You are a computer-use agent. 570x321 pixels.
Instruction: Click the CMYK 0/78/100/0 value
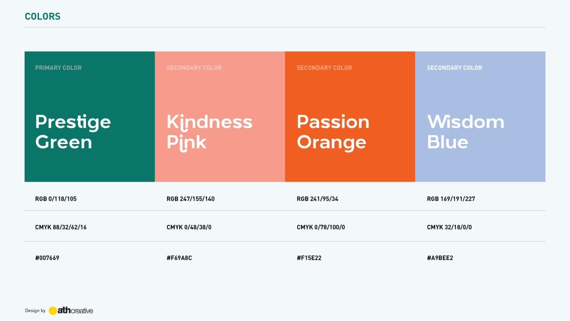[321, 227]
